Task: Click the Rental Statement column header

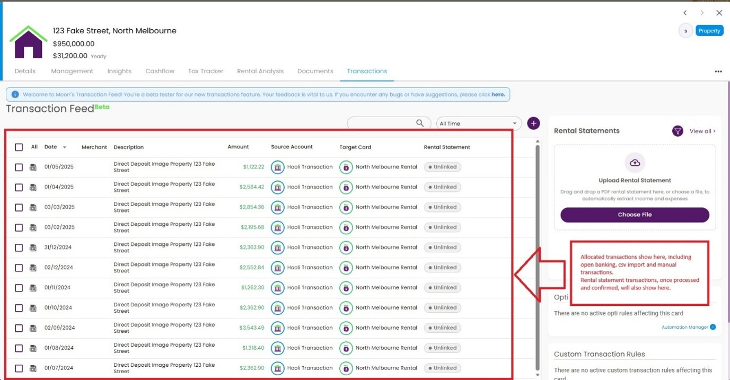Action: coord(447,147)
